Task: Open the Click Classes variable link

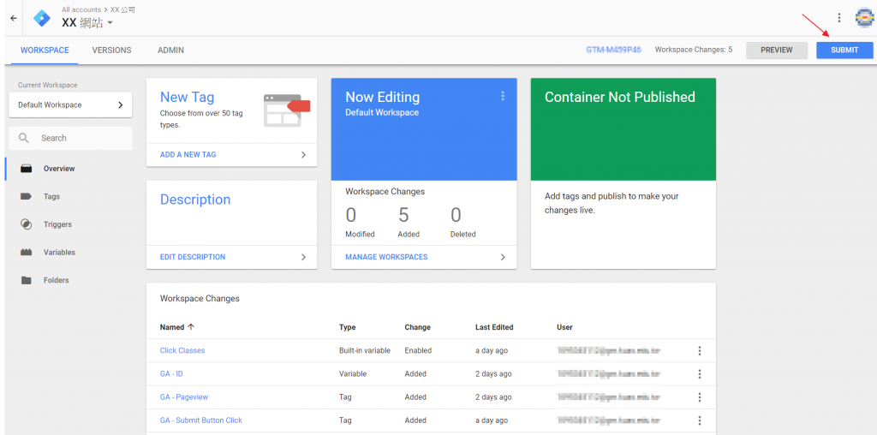Action: 182,350
